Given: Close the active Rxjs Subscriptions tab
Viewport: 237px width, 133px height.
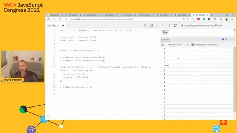Looking at the screenshot, I should (207, 15).
